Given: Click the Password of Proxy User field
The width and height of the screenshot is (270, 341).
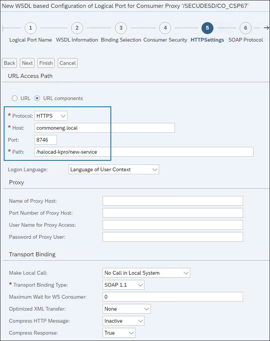Looking at the screenshot, I should [x=173, y=237].
